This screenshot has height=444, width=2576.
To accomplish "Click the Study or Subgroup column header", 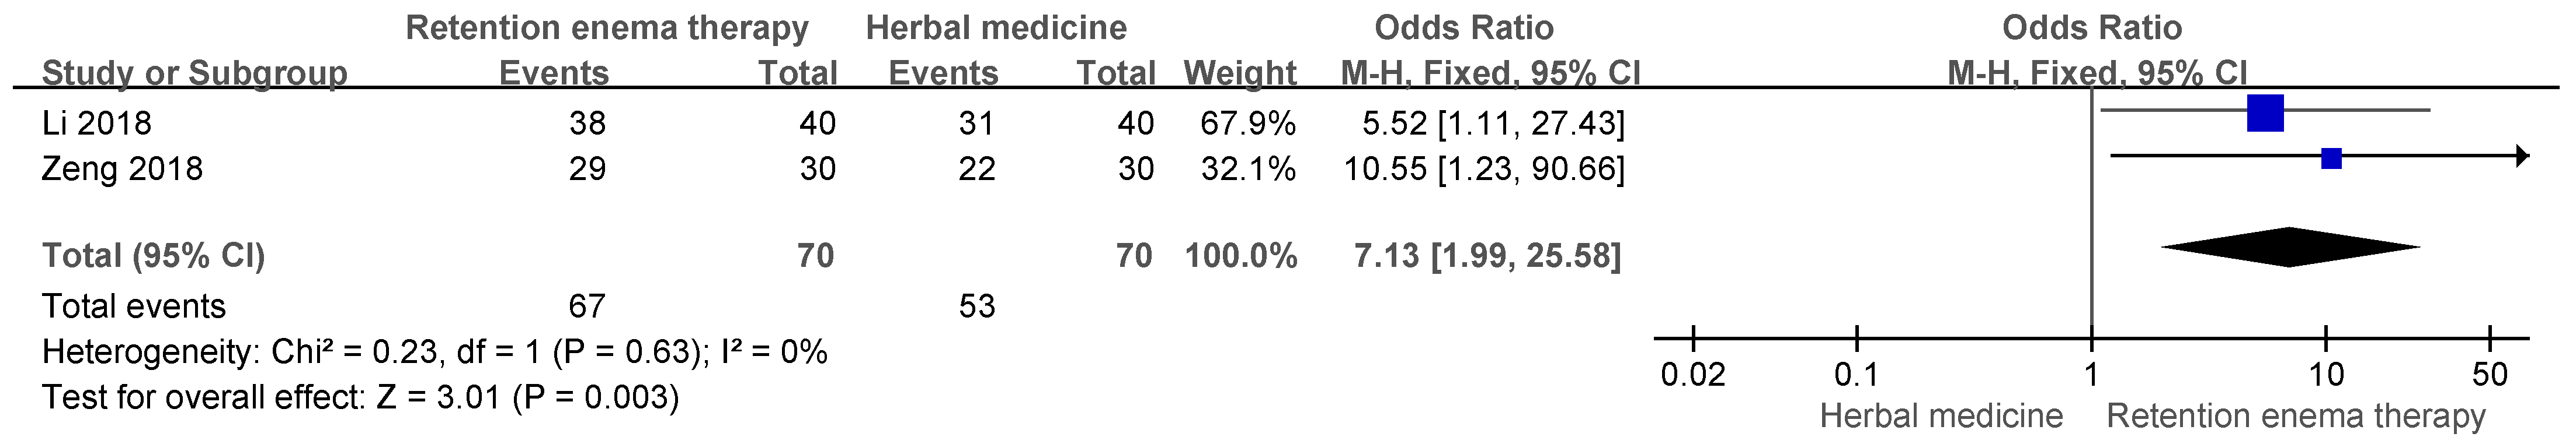I will 194,73.
